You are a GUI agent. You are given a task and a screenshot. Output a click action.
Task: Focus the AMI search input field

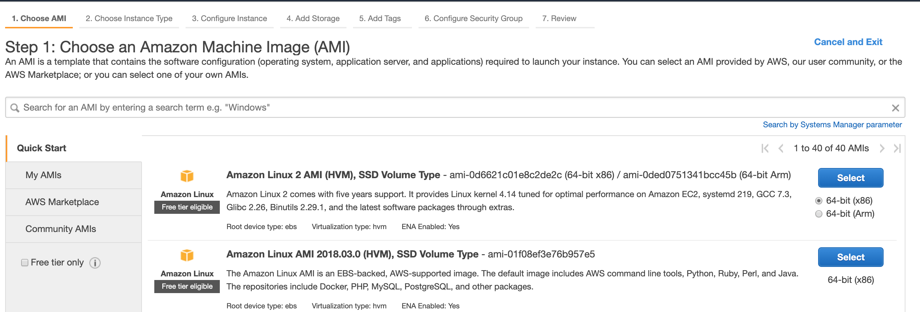[x=455, y=108]
